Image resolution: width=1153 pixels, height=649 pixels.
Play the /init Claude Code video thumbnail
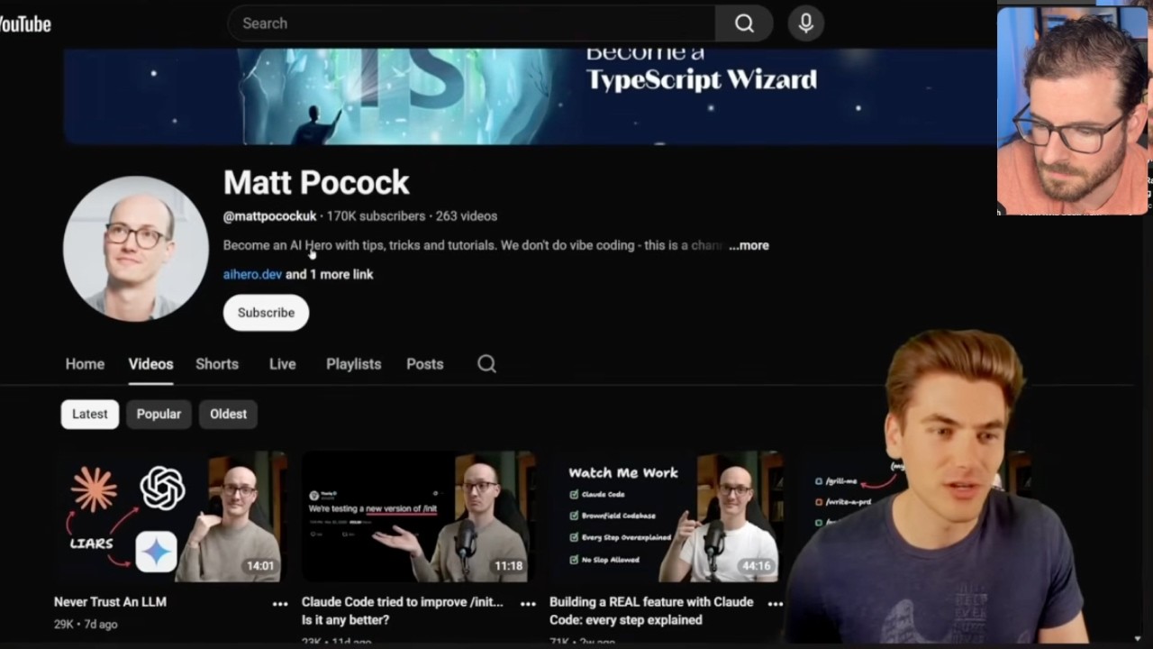[419, 516]
